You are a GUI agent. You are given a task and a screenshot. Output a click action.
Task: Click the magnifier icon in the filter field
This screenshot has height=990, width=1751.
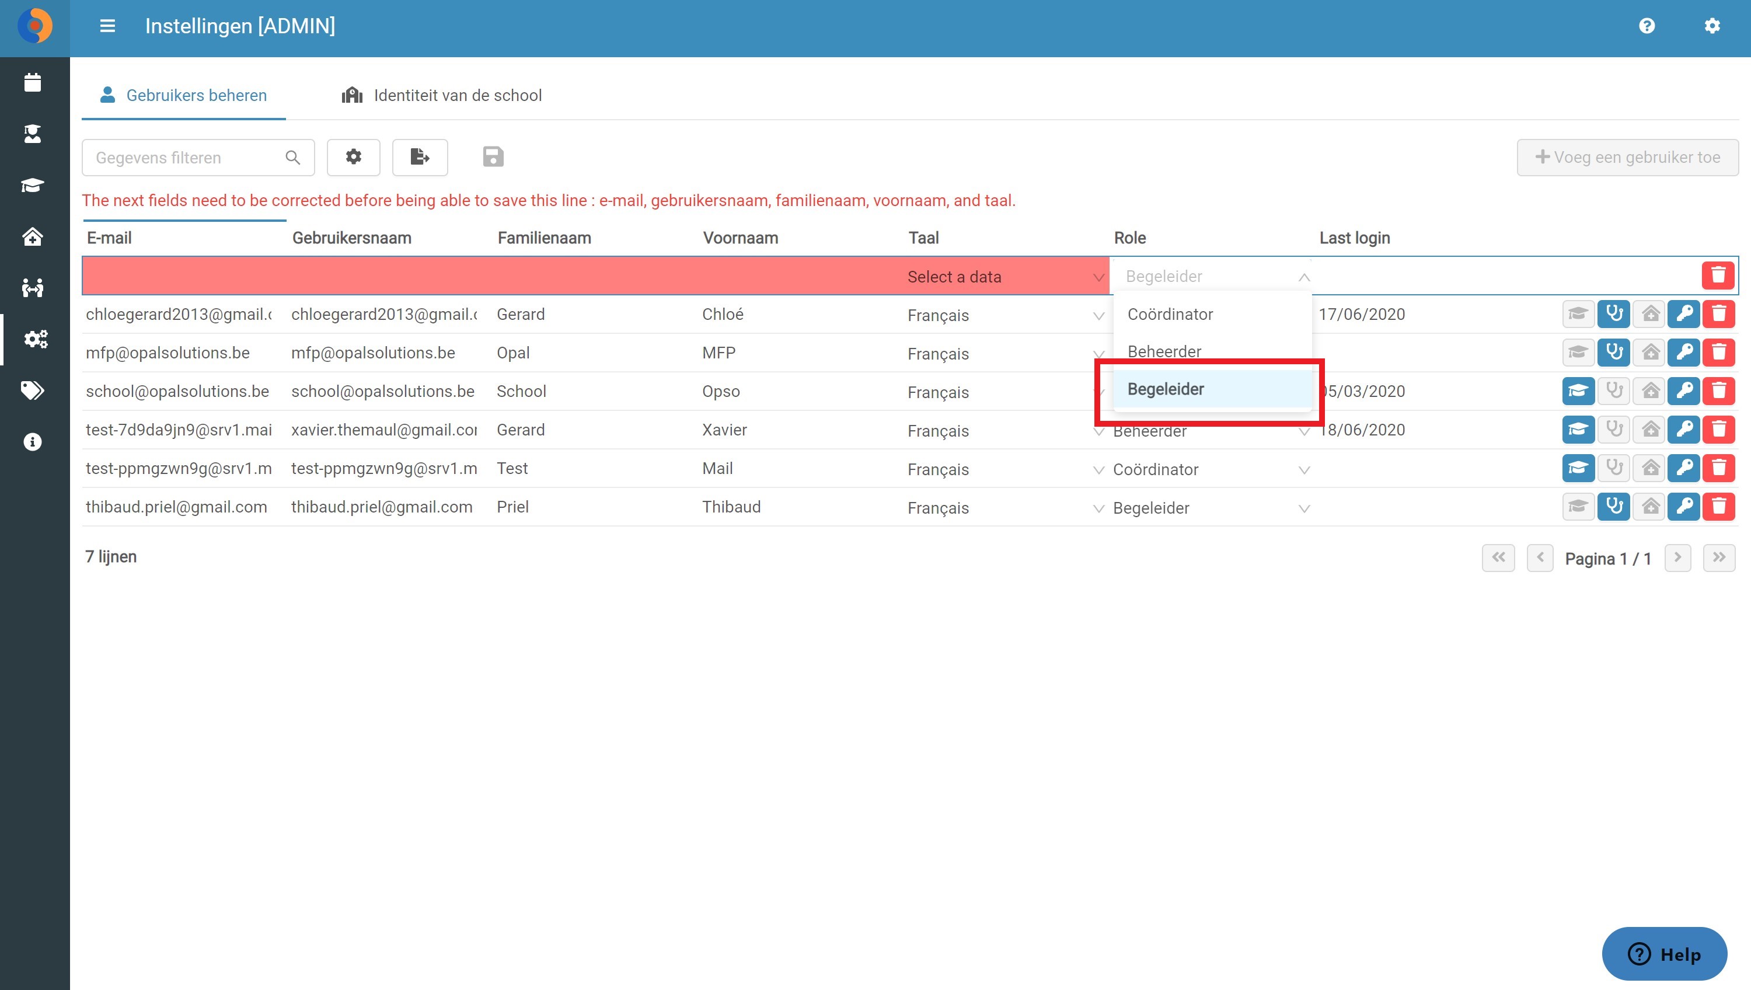[292, 158]
